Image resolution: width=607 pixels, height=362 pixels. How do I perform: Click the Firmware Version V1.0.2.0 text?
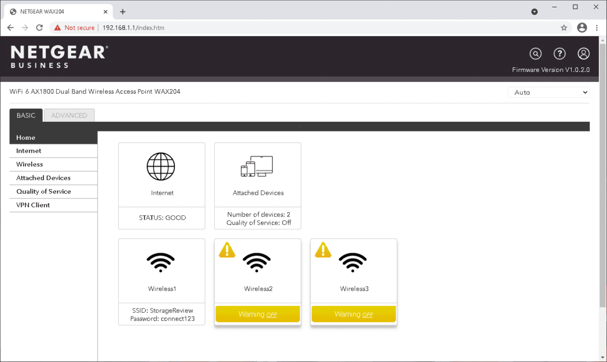[551, 70]
